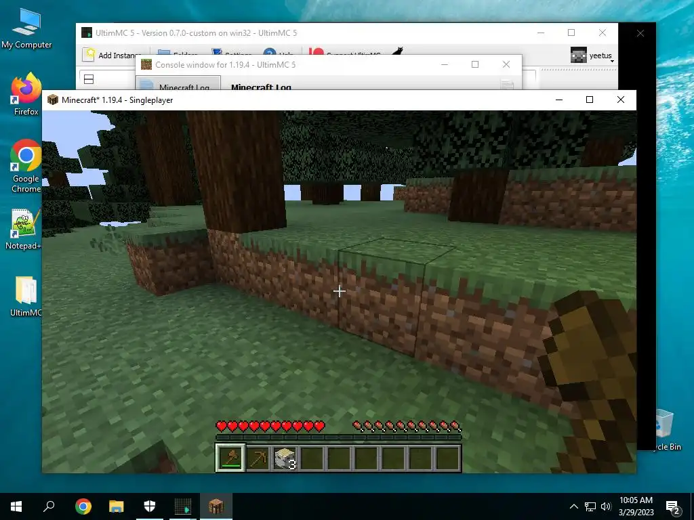Select the last empty hotbar slot
Viewport: 694px width, 520px height.
[447, 458]
